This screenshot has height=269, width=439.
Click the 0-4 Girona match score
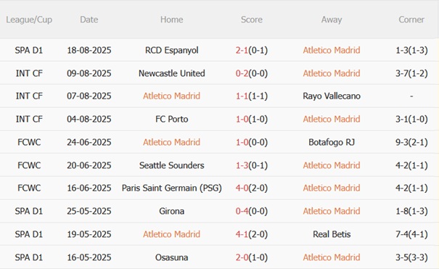point(242,211)
